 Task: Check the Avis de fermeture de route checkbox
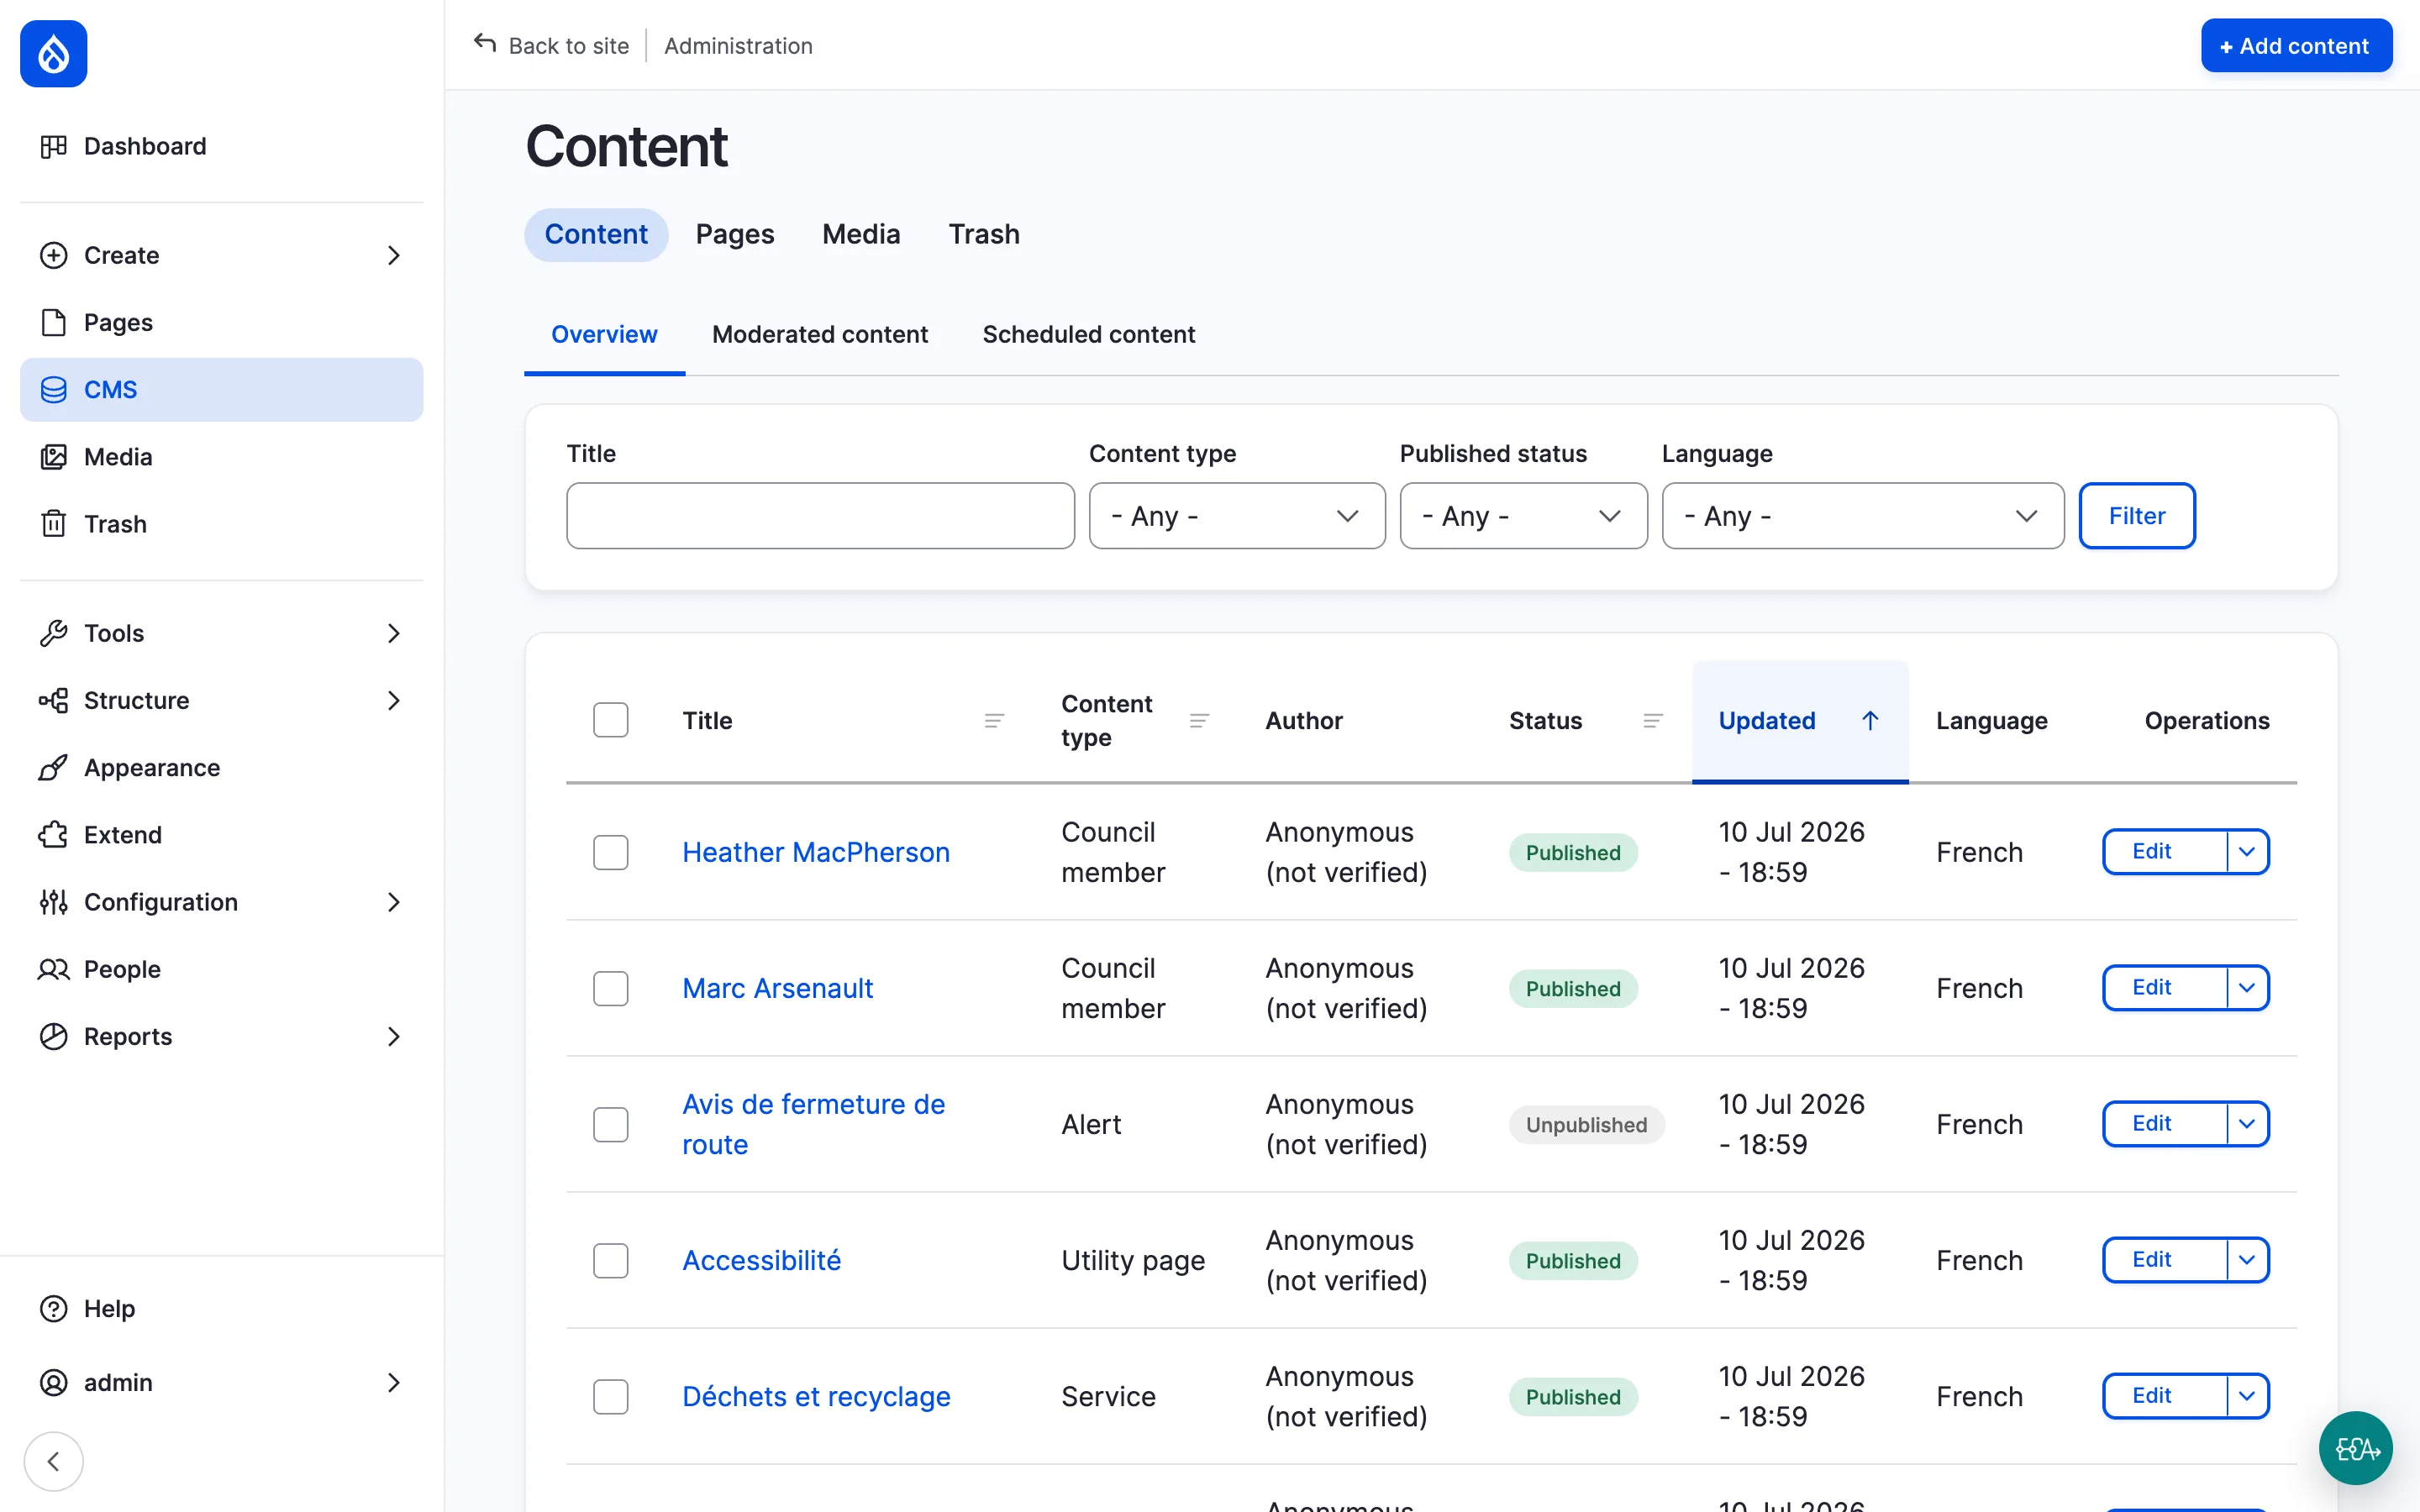click(x=610, y=1124)
